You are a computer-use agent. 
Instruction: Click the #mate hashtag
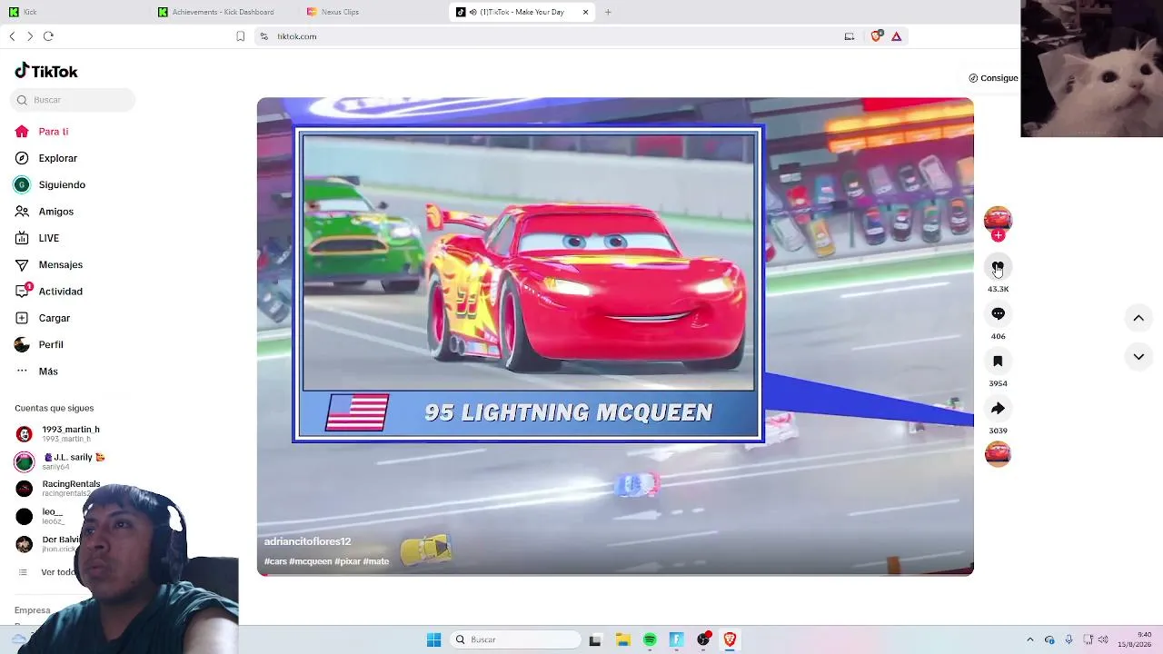(376, 561)
